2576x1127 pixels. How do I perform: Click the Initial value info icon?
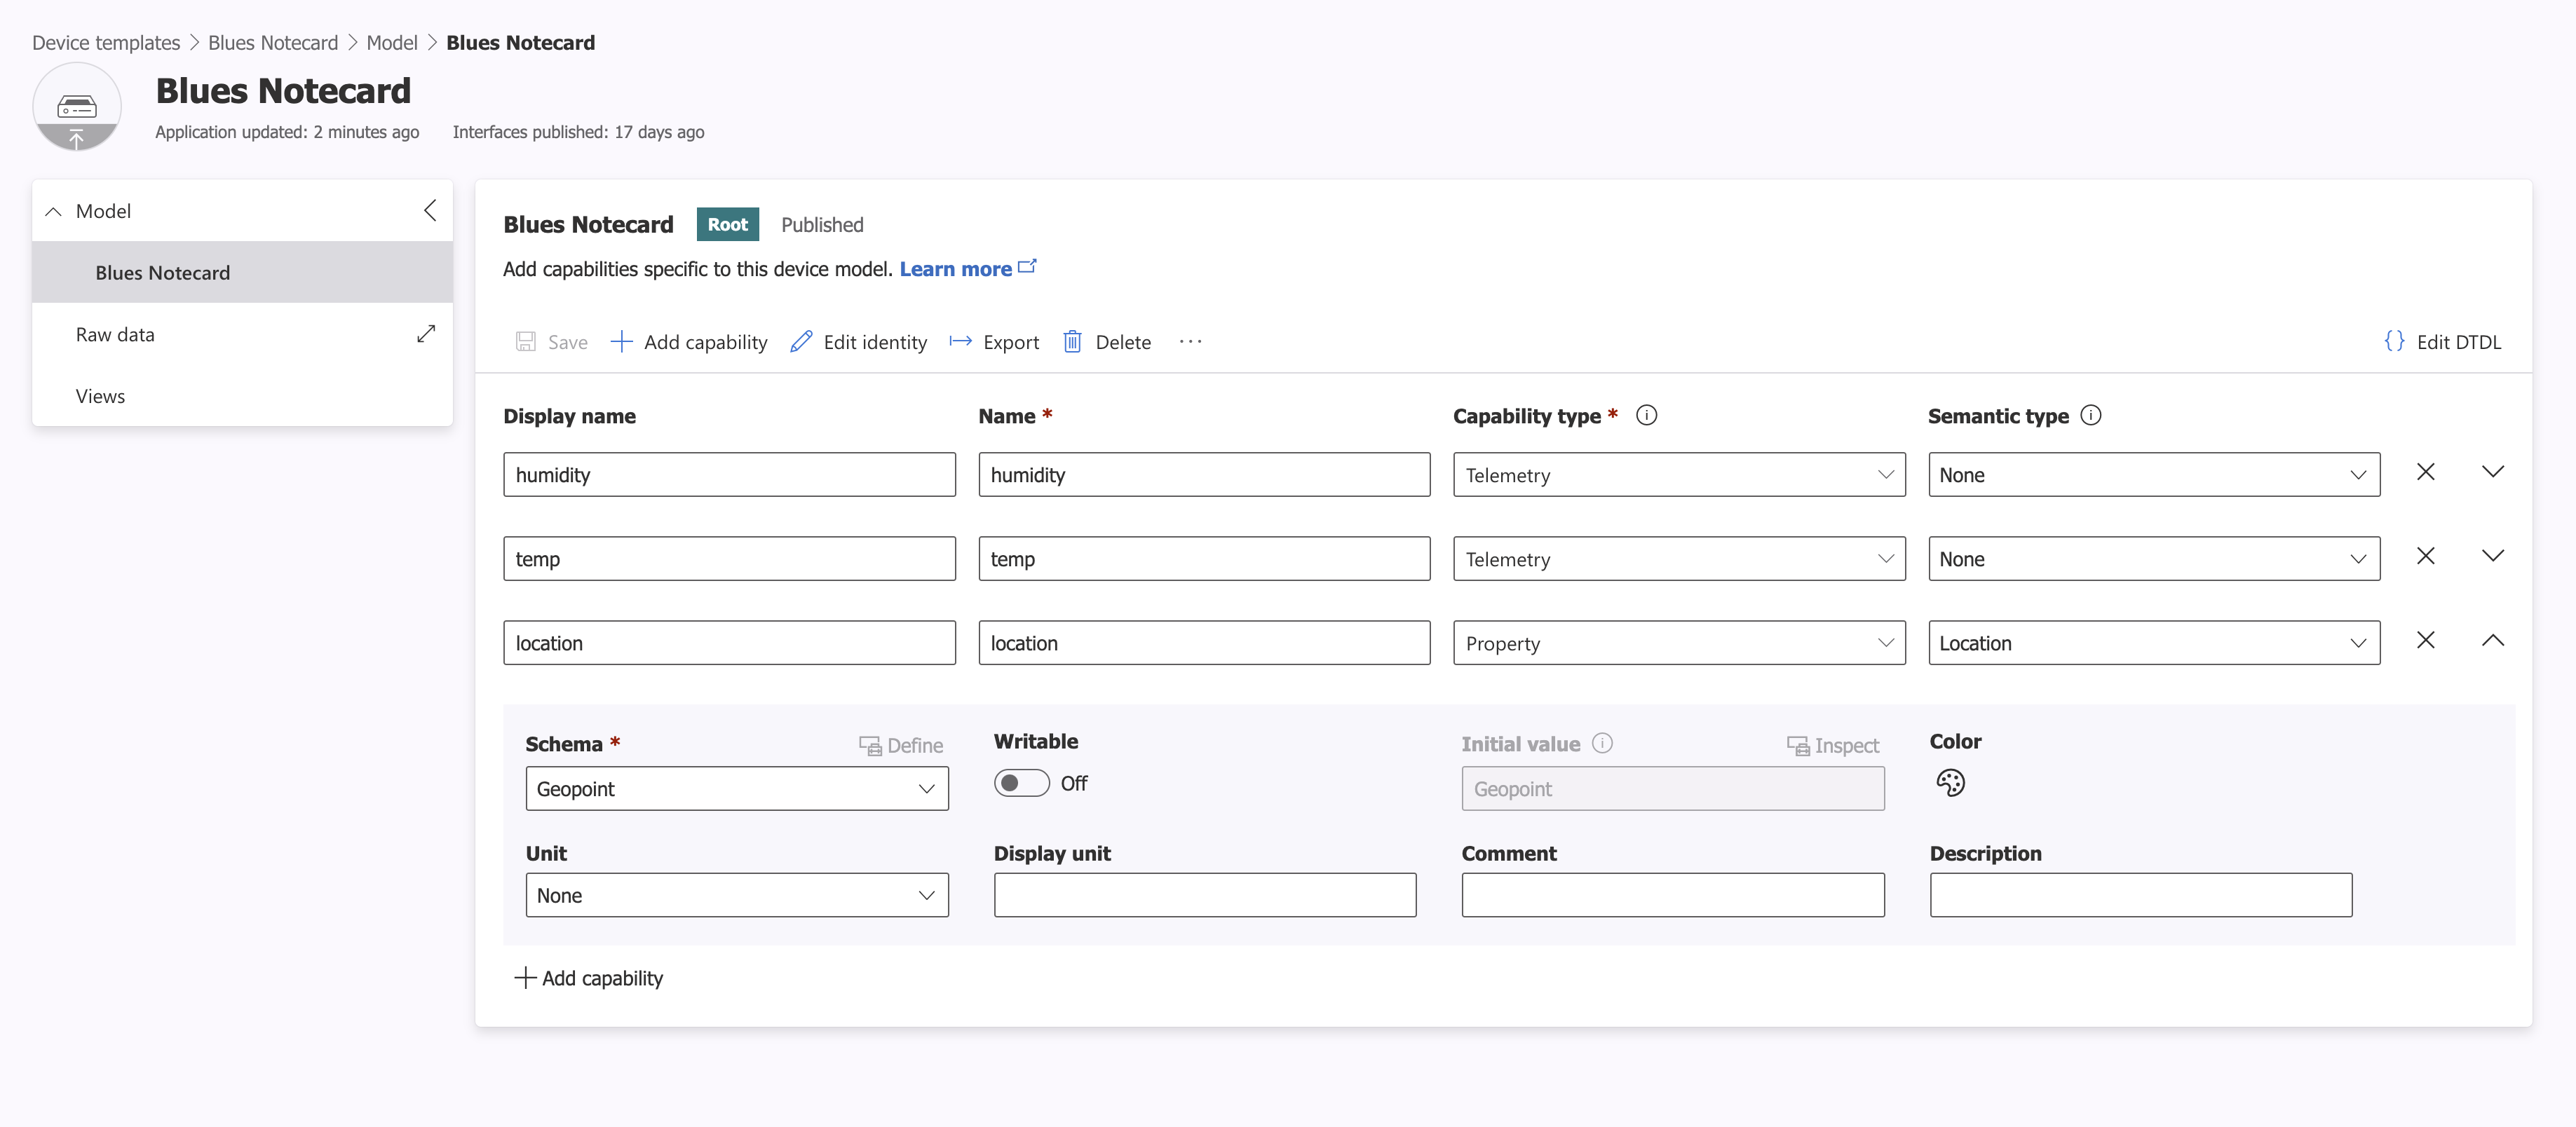click(1602, 743)
